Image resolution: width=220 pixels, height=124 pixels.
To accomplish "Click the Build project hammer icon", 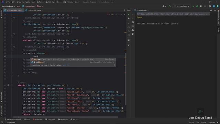I will pos(169,6).
